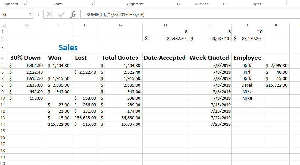Select cell H1 containing 8

point(165,32)
